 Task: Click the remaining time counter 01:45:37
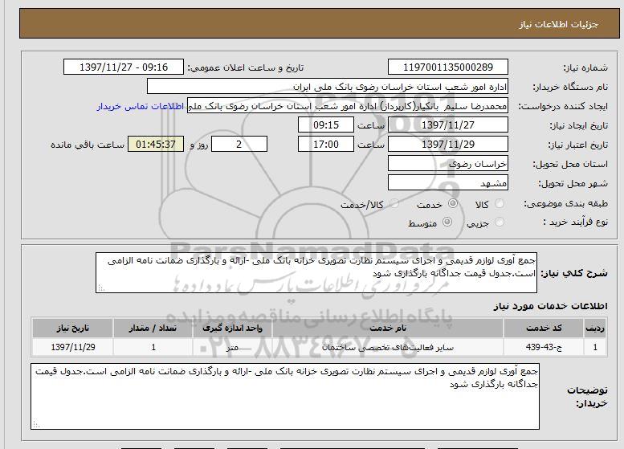coord(156,144)
